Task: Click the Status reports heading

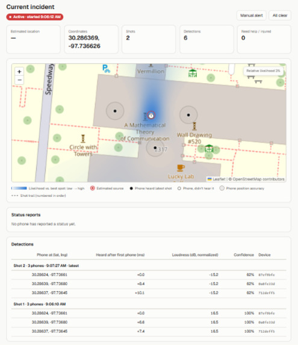Action: 26,215
